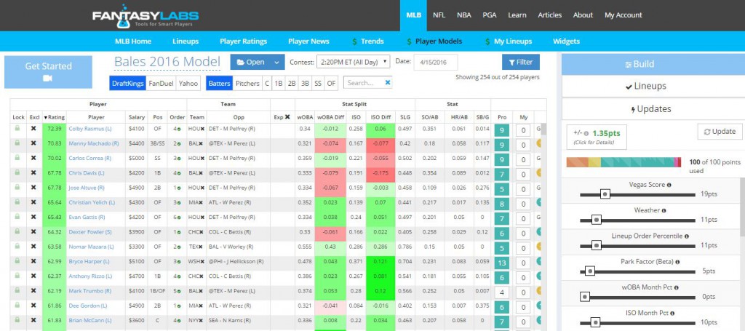Click the lock icon for Carlos Correa
This screenshot has height=331, width=745.
[17, 158]
